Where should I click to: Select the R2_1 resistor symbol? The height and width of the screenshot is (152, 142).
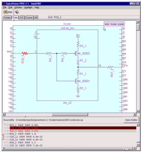pyautogui.click(x=78, y=90)
